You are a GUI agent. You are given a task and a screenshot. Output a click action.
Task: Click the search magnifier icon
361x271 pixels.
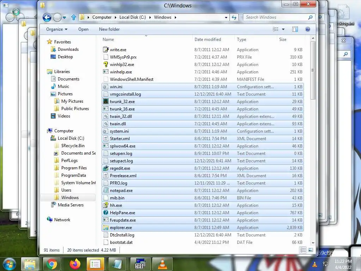[310, 17]
